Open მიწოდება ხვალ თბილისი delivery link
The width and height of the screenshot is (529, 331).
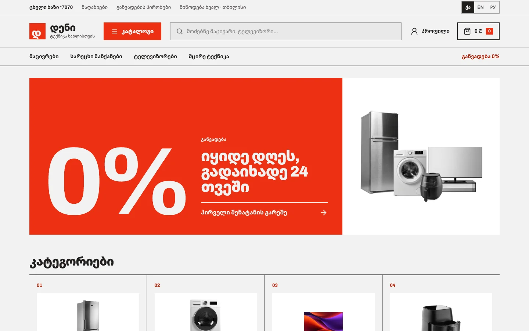coord(213,7)
